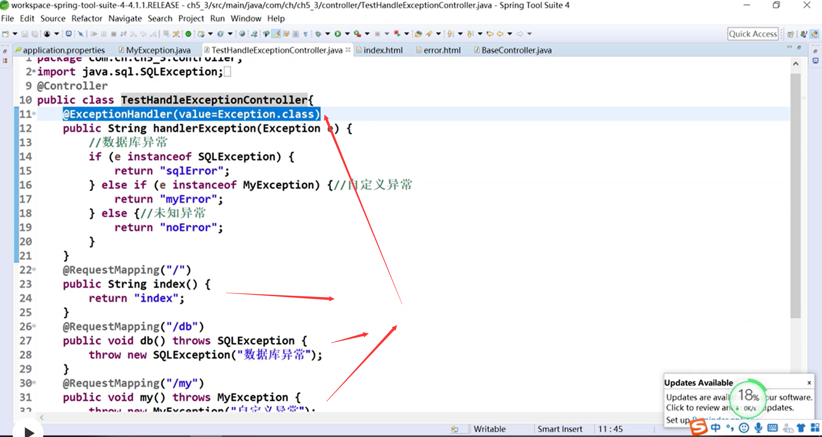Click the Debug bug icon
Screen dimensions: 822x437
tap(318, 34)
